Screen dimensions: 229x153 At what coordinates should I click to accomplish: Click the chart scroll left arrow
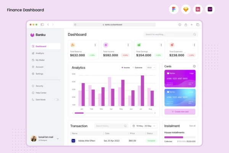pos(73,113)
